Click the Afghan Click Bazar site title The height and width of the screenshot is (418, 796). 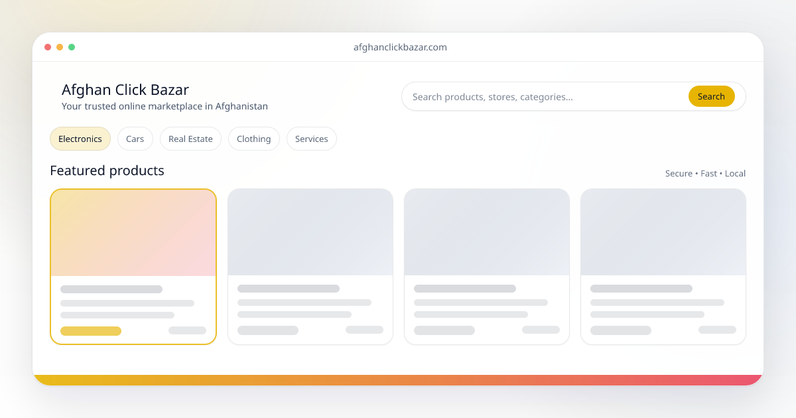pyautogui.click(x=125, y=90)
